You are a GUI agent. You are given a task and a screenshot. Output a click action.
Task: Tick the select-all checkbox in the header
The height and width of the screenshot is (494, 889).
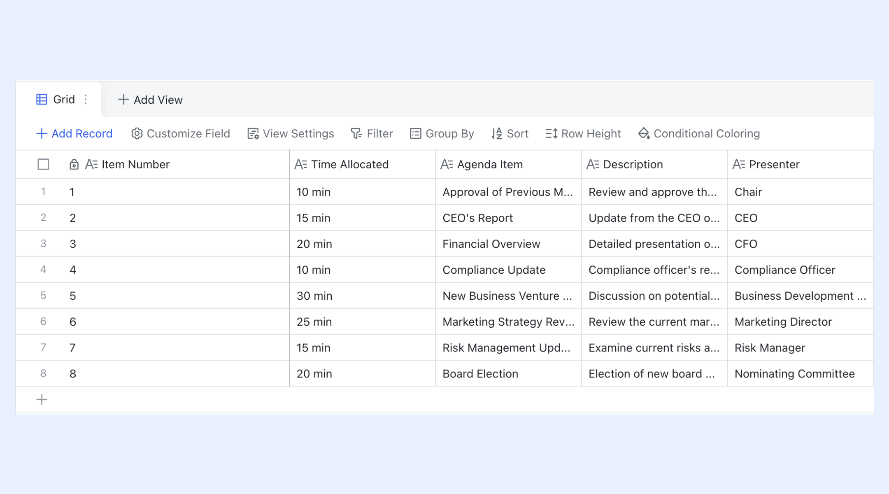click(x=43, y=165)
